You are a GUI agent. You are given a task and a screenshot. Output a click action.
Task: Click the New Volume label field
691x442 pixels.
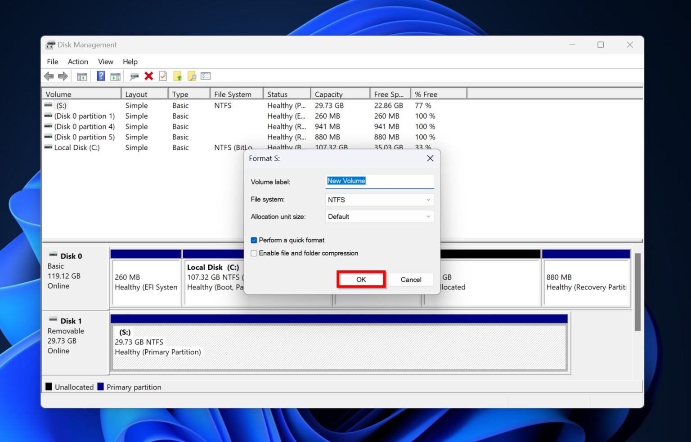[x=379, y=181]
